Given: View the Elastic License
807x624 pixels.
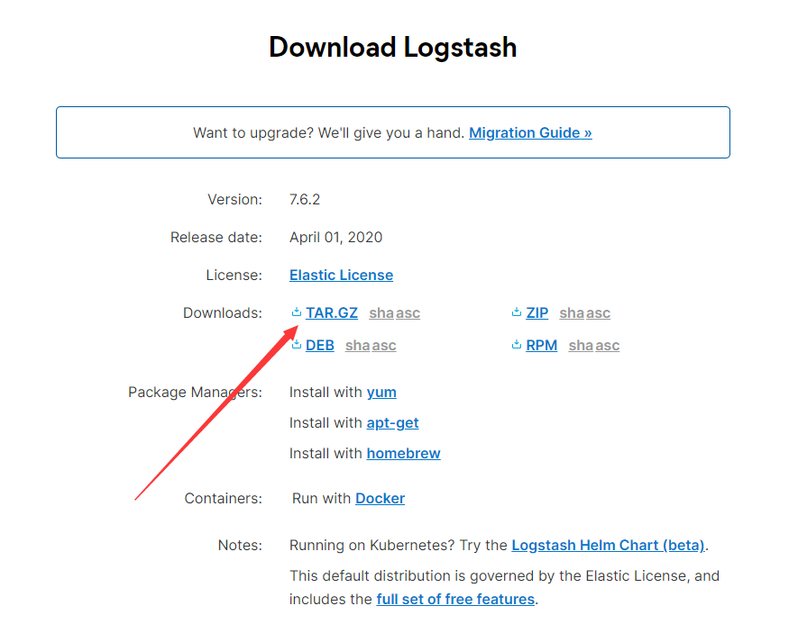Looking at the screenshot, I should click(x=341, y=275).
